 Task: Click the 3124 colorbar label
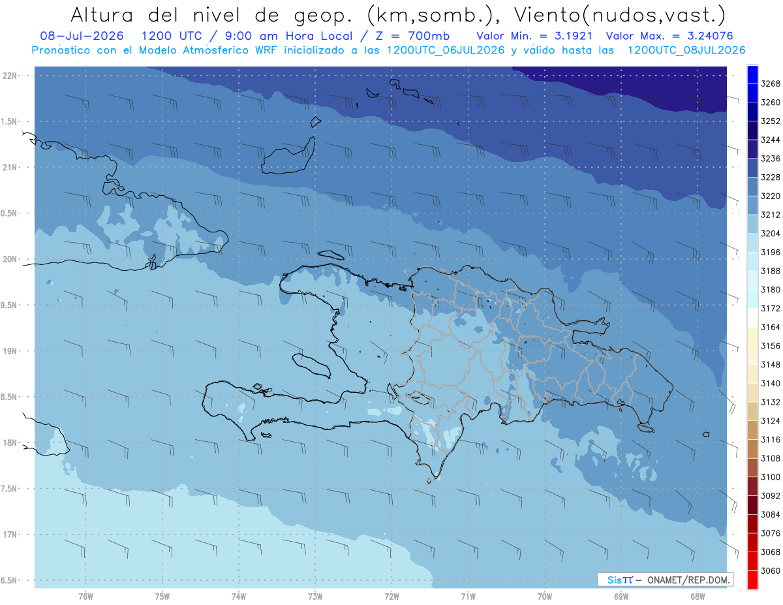click(x=771, y=421)
